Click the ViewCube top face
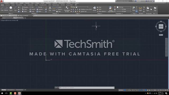The height and width of the screenshot is (95, 169). [x=161, y=26]
